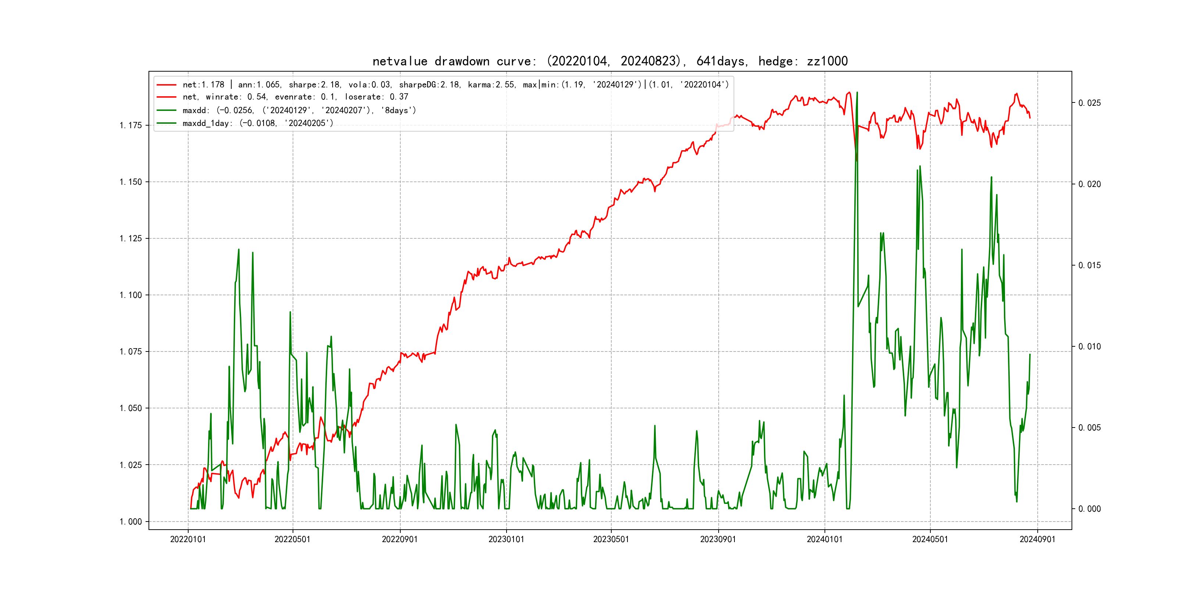Click the 0.025 right y-axis tick label

pyautogui.click(x=1089, y=103)
